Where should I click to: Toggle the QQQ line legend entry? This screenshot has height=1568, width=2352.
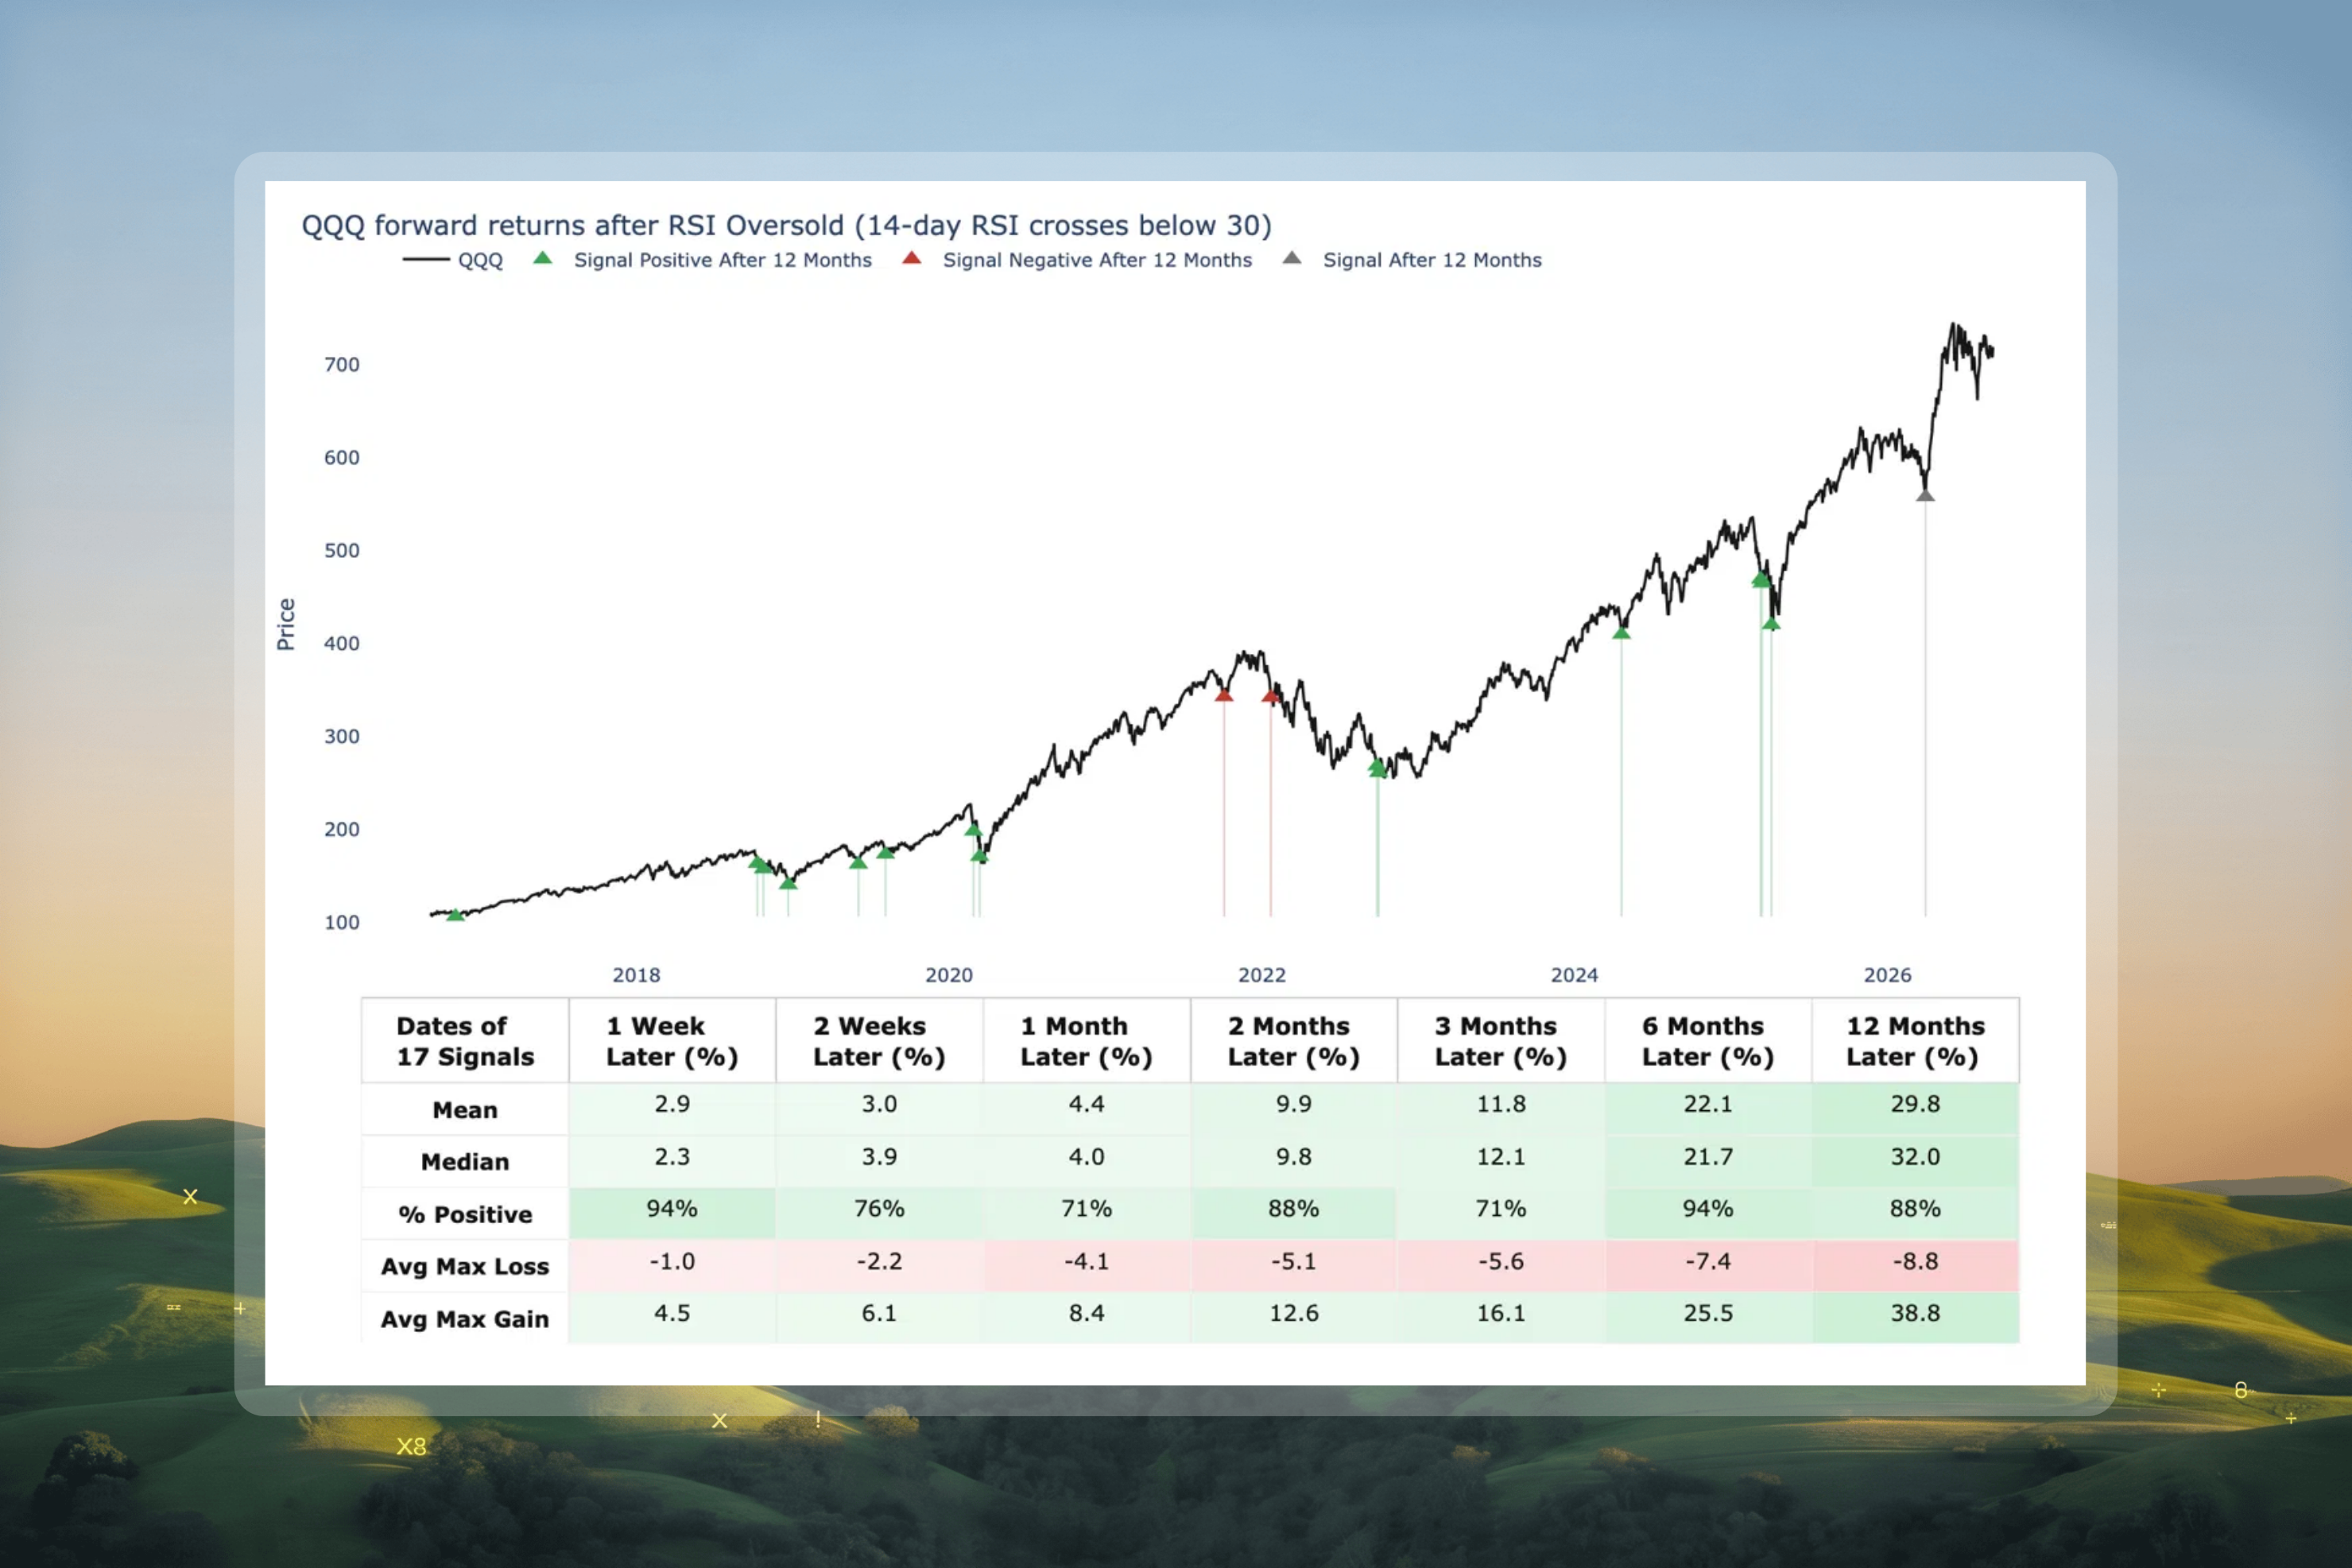tap(453, 260)
